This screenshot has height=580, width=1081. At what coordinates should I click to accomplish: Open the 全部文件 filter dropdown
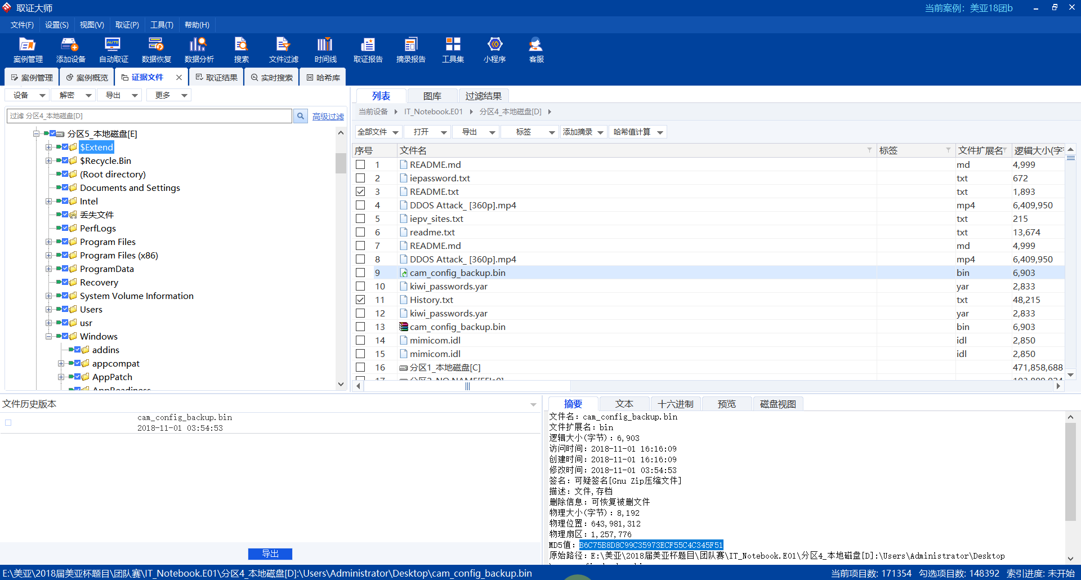pos(378,132)
